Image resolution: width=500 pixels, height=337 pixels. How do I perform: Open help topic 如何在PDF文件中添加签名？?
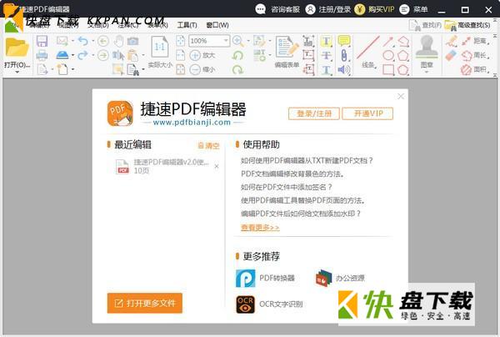(x=287, y=187)
